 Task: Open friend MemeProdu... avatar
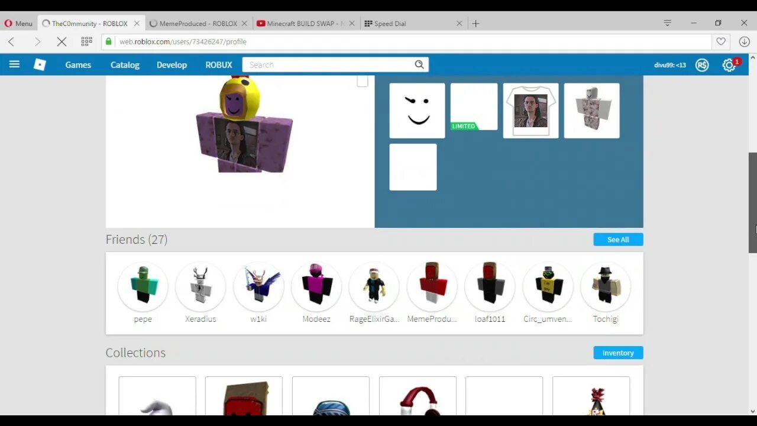[432, 286]
